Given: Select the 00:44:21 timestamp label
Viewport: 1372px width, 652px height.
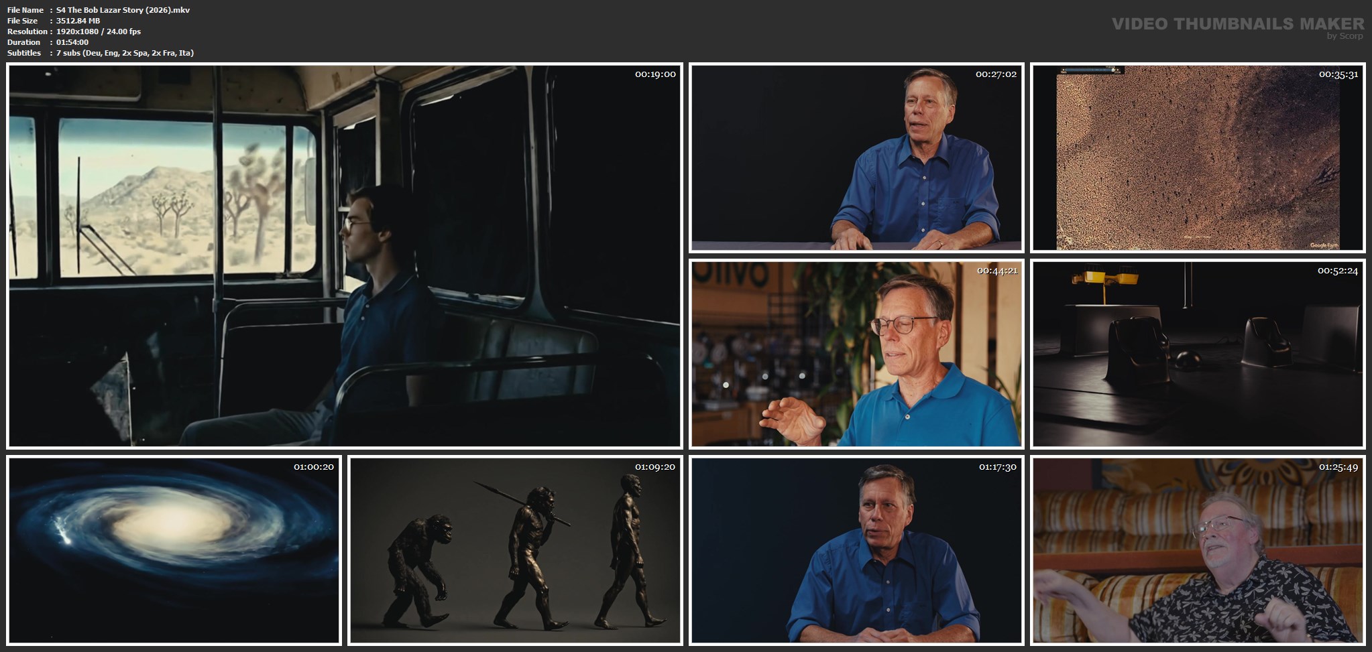Looking at the screenshot, I should (x=996, y=271).
